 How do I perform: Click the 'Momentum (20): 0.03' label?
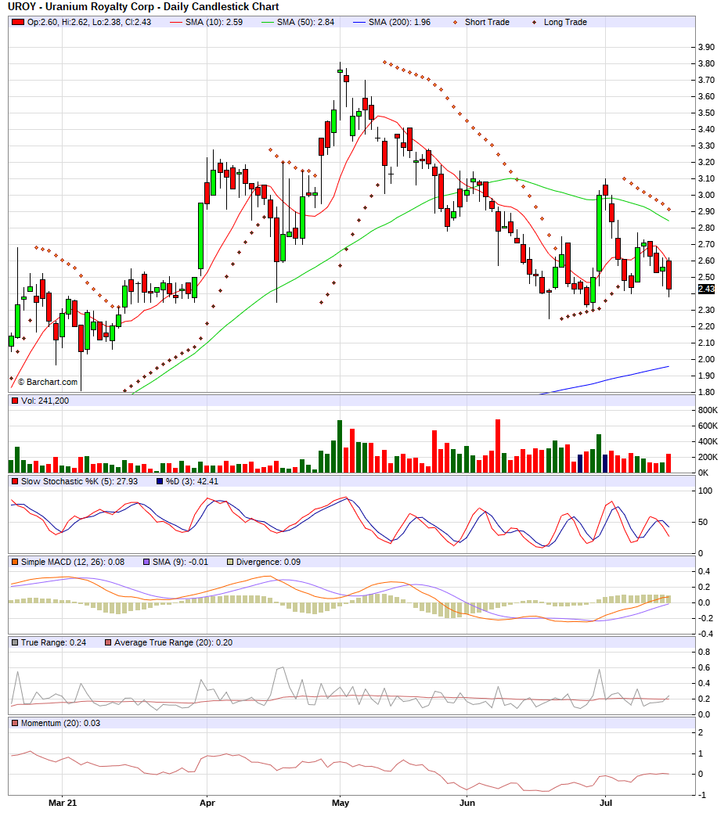60,724
